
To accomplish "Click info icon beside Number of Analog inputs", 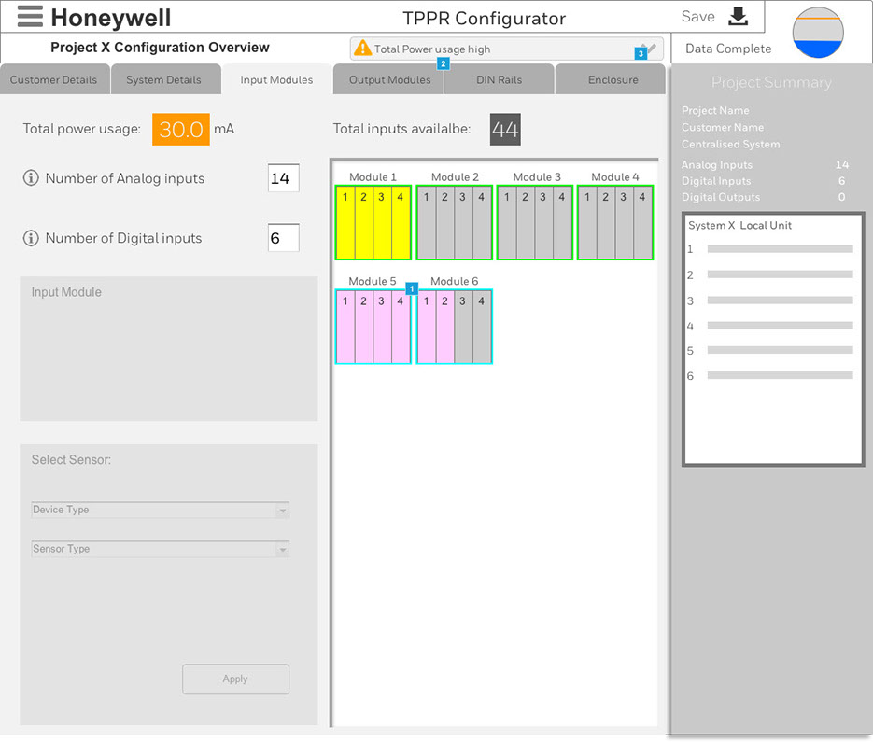I will (31, 178).
